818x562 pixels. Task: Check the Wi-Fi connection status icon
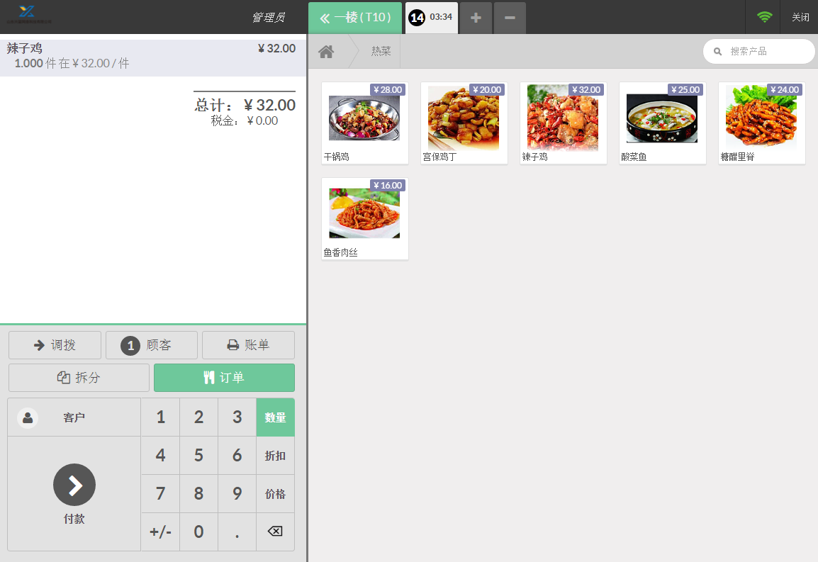[764, 18]
